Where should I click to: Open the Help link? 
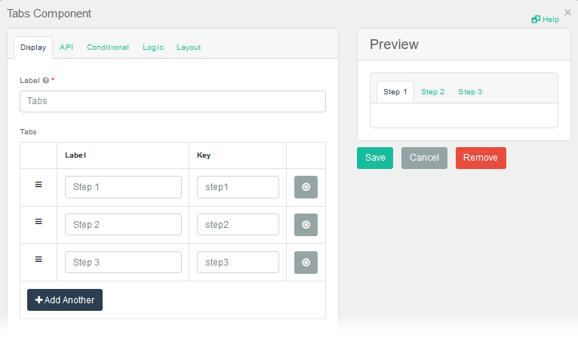(545, 20)
